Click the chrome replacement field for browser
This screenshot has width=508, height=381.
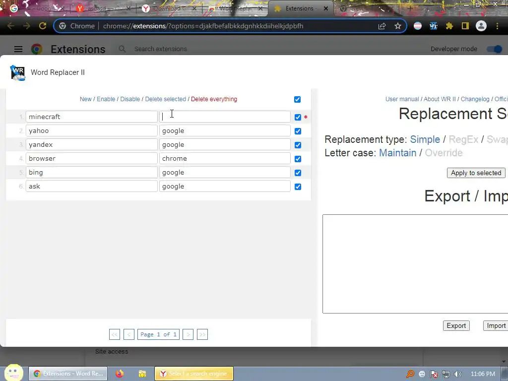[x=225, y=158]
